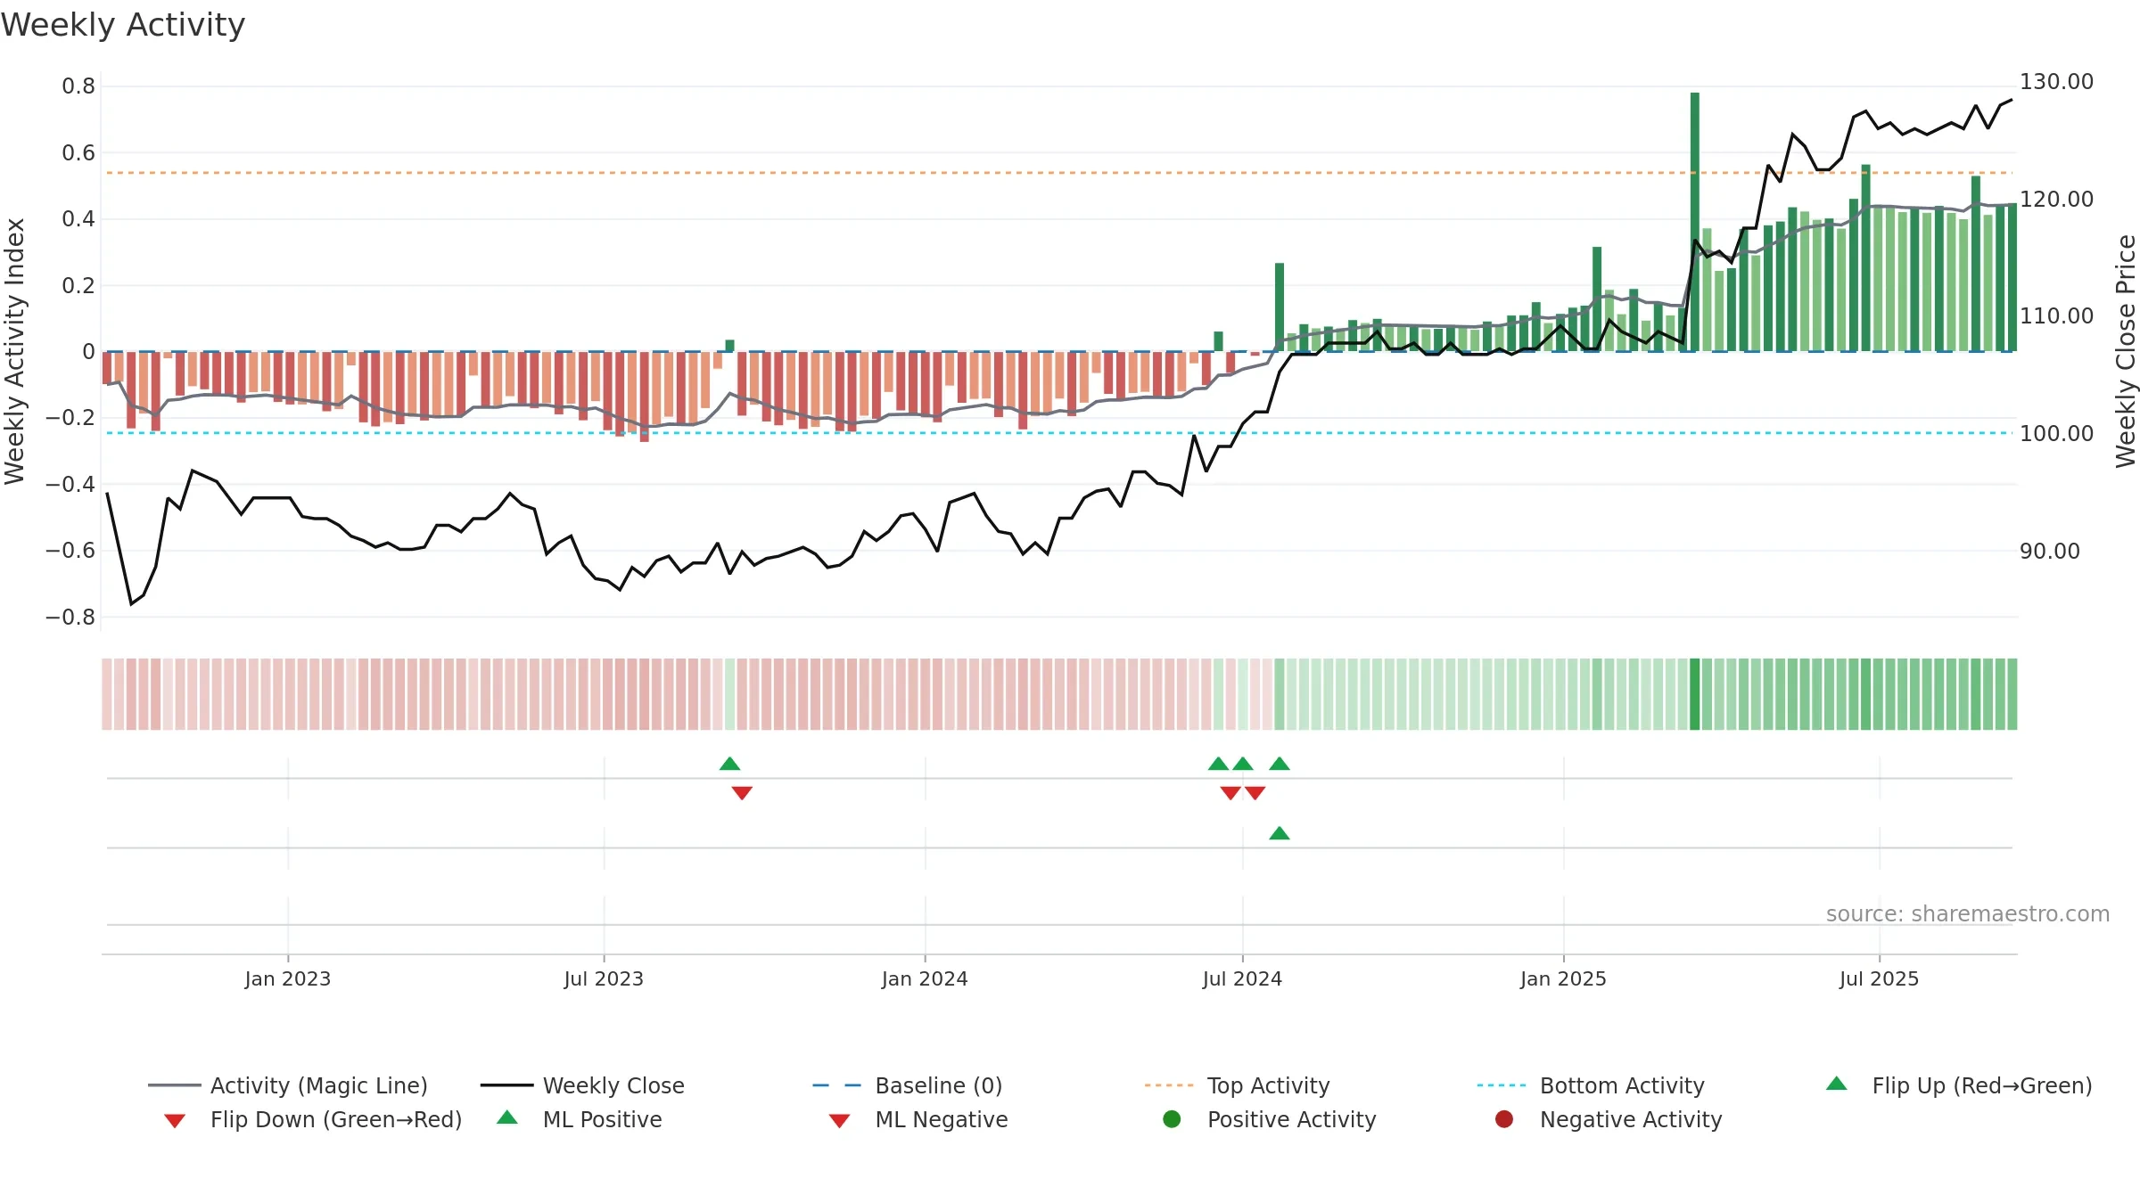This screenshot has width=2140, height=1203.
Task: Click the 0.8 activity index axis label
Action: coord(78,86)
